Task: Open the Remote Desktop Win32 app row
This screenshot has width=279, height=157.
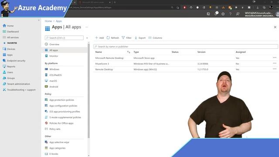Action: [x=186, y=69]
